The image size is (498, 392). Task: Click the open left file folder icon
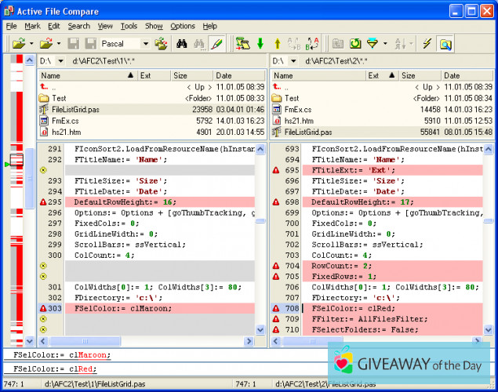tap(17, 44)
